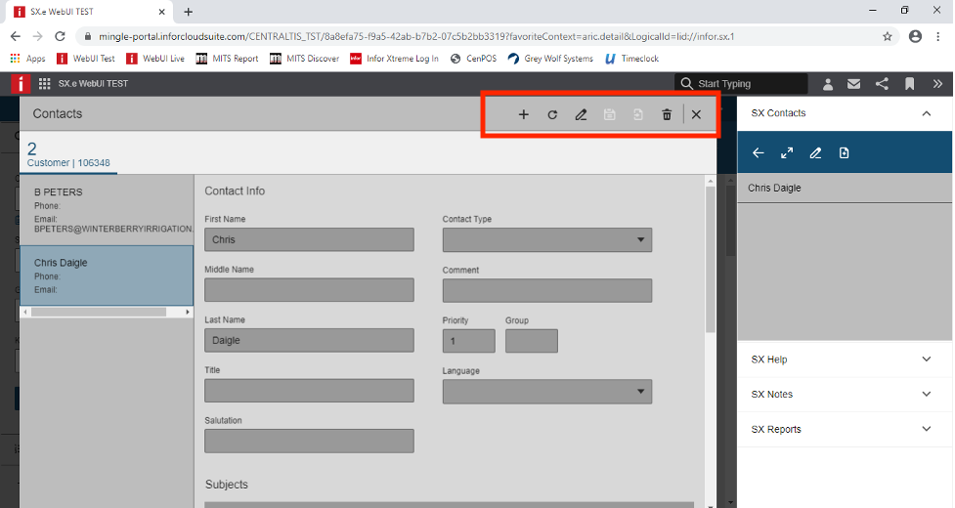Expand the SX Reports section
This screenshot has width=955, height=508.
coord(927,429)
